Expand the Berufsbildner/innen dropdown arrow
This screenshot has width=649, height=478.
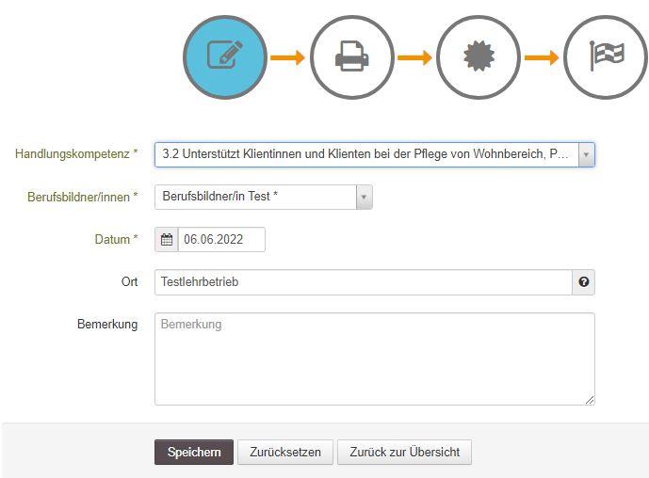(365, 197)
